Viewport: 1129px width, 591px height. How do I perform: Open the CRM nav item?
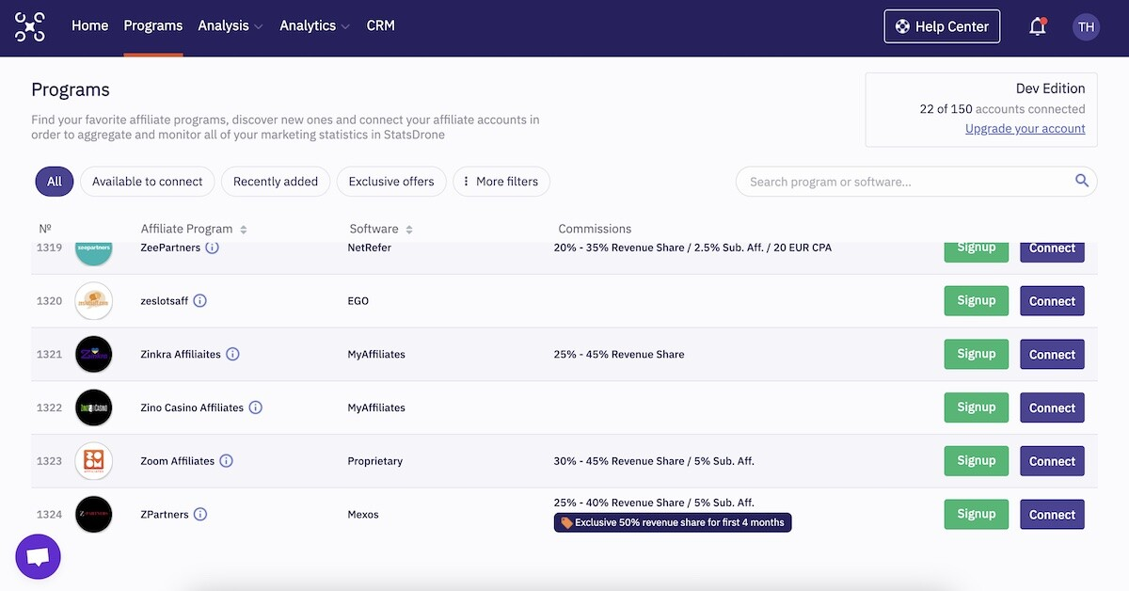pos(381,26)
